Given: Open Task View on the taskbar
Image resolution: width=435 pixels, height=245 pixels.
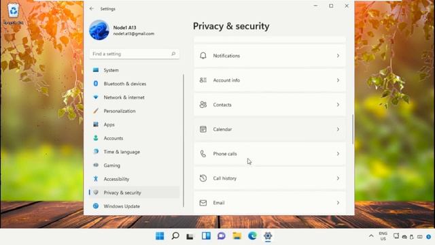Looking at the screenshot, I should (x=190, y=236).
